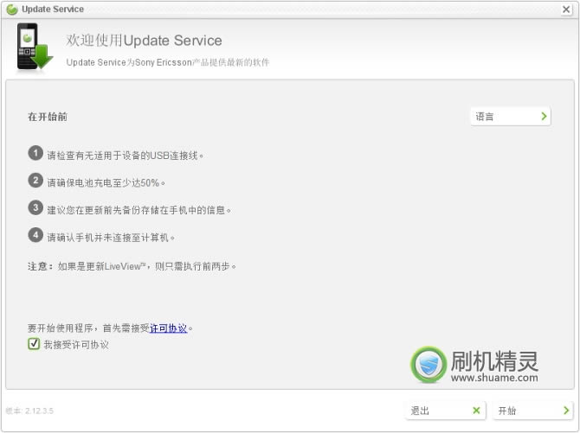The image size is (580, 433).
Task: Click the phone with green download arrow icon
Action: [x=35, y=48]
